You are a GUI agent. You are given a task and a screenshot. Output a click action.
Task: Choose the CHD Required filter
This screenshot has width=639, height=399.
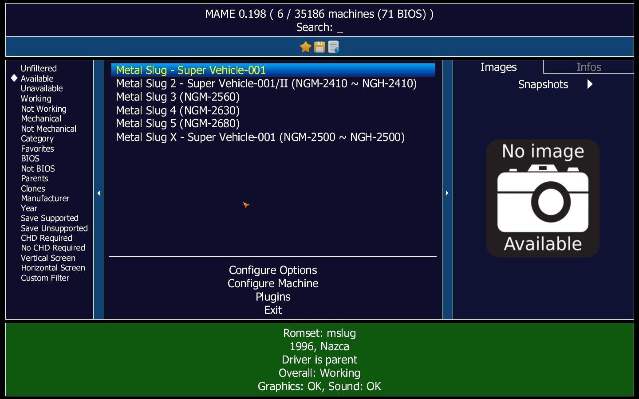(46, 238)
